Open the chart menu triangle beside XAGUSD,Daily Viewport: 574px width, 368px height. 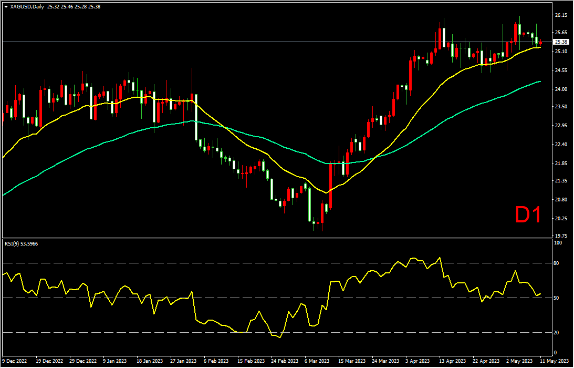coord(6,7)
